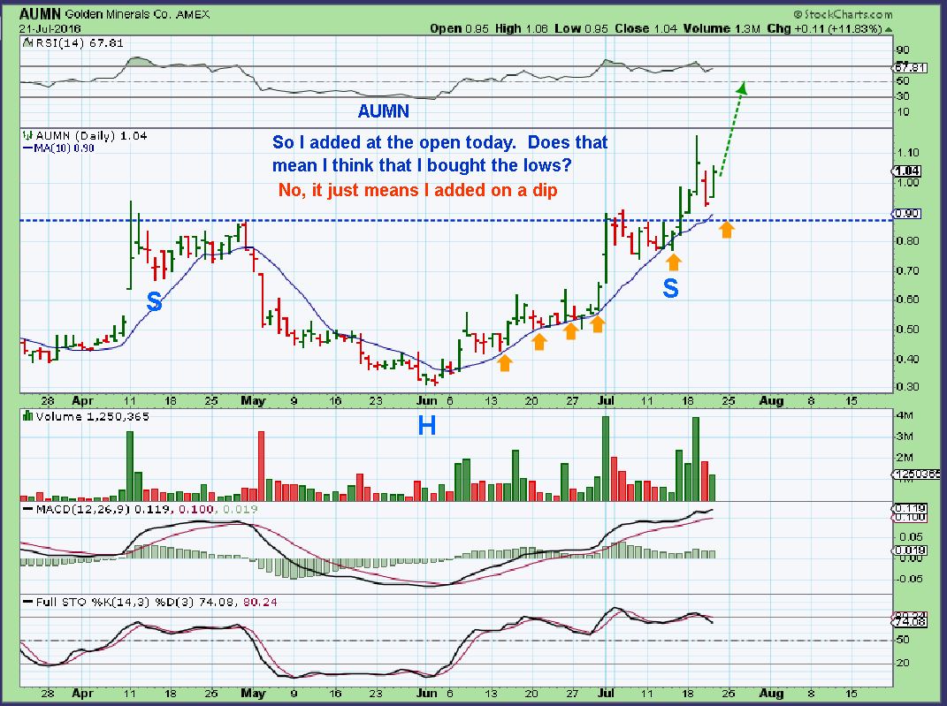
Task: Click the 'So I added at the open today' text
Action: tap(393, 142)
